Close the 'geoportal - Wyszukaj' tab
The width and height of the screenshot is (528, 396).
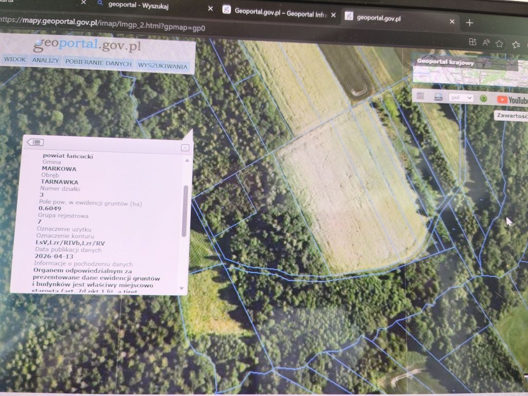210,8
